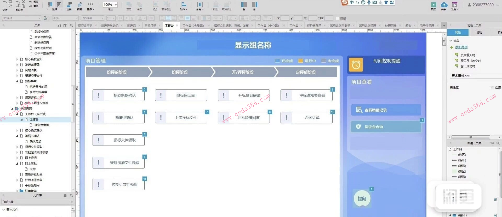Select the Pen tool (钢笔)

[x=80, y=4]
